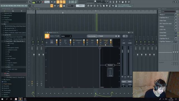
Task: Expand the Auto-Tune slot menu arrow
Action: (x=159, y=20)
